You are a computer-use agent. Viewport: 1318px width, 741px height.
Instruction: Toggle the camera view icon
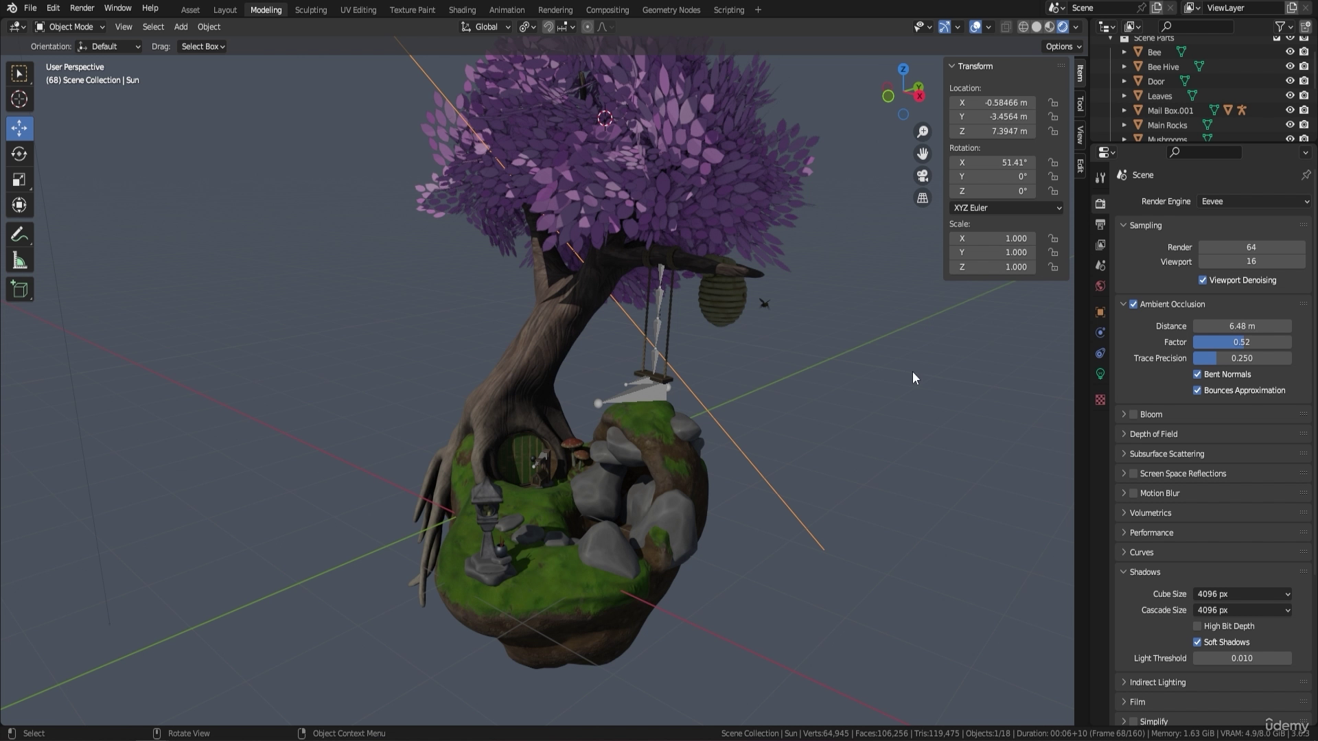(923, 176)
